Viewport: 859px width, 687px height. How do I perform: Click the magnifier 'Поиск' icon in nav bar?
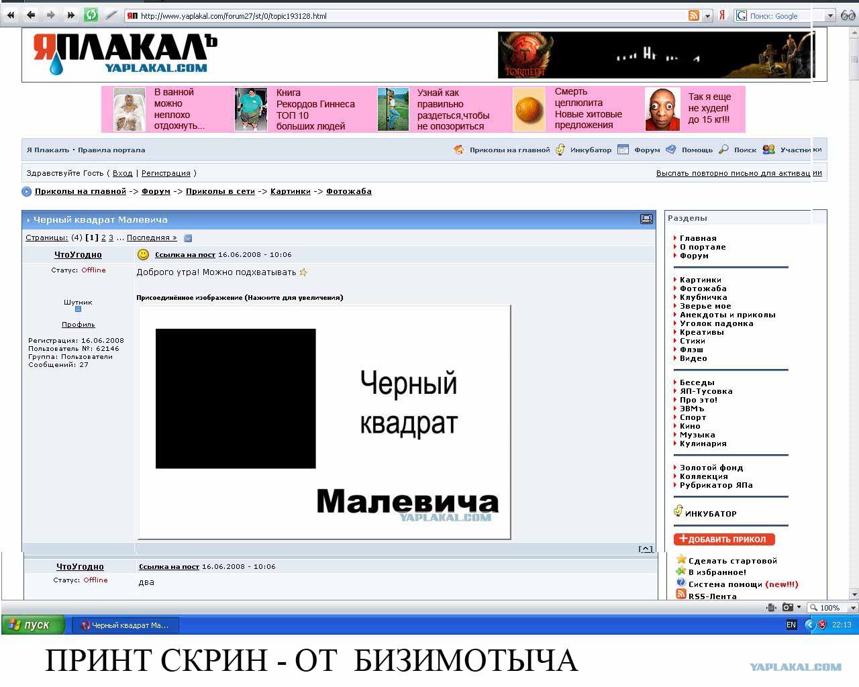point(723,150)
